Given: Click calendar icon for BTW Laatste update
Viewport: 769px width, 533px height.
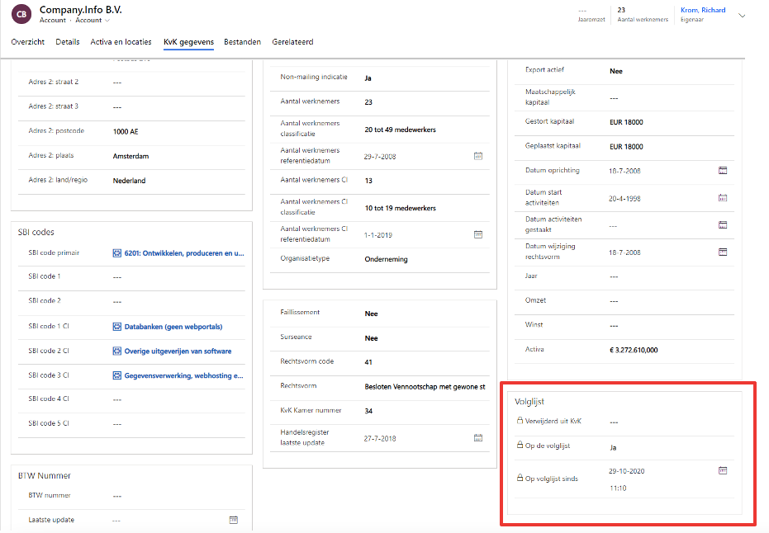Looking at the screenshot, I should tap(234, 521).
